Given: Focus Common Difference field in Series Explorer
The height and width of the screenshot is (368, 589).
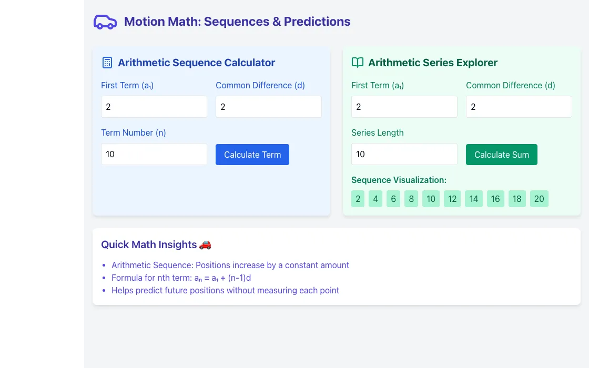Looking at the screenshot, I should pos(519,107).
